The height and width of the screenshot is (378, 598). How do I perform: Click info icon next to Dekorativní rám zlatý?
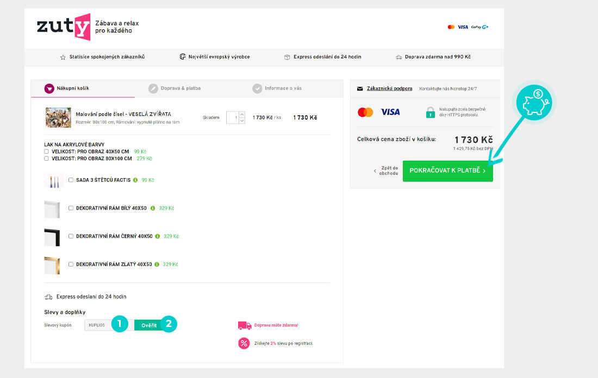(157, 264)
